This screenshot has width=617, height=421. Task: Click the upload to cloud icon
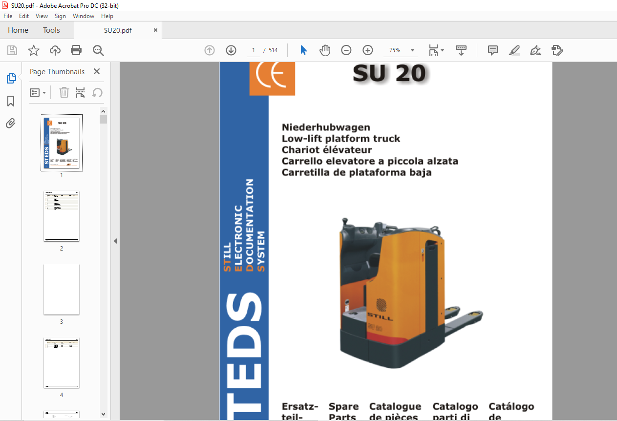pos(55,50)
